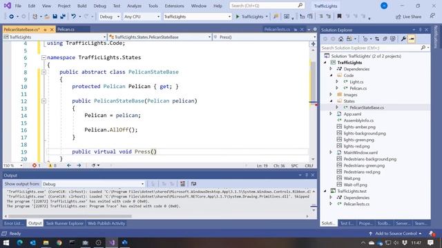The image size is (442, 248).
Task: Expand the Images folder in Solution Explorer
Action: (331, 95)
